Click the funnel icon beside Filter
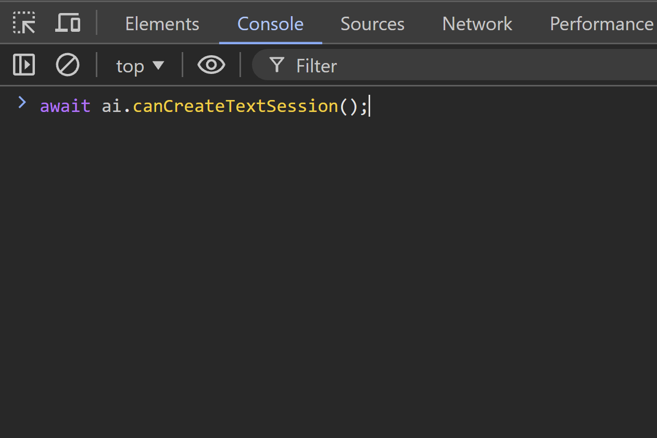This screenshot has width=657, height=438. click(277, 66)
